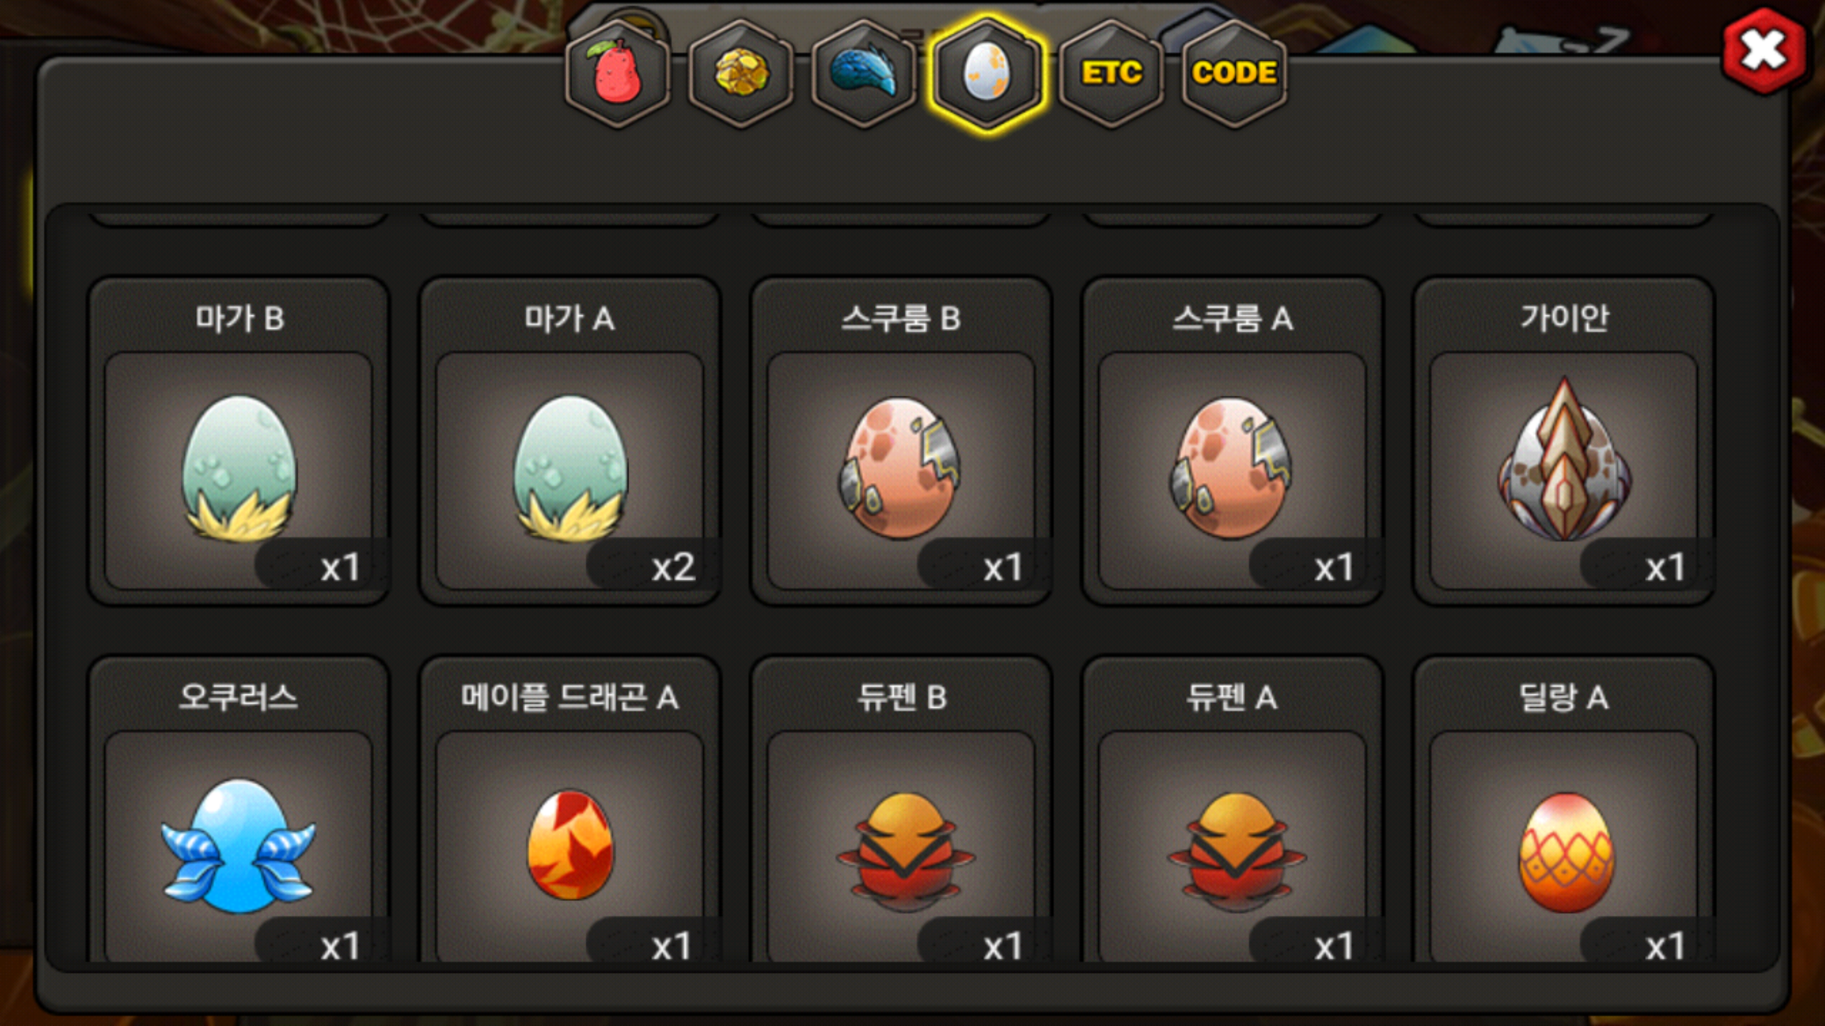Select the 메이플 드래곤 A egg
Image resolution: width=1825 pixels, height=1026 pixels.
point(570,809)
